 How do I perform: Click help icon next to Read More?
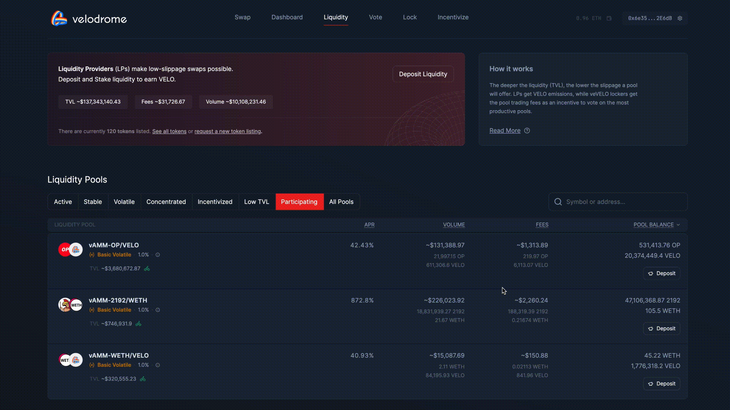(527, 131)
